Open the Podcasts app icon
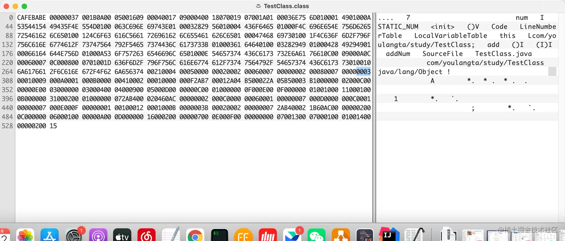The height and width of the screenshot is (241, 565). [98, 235]
